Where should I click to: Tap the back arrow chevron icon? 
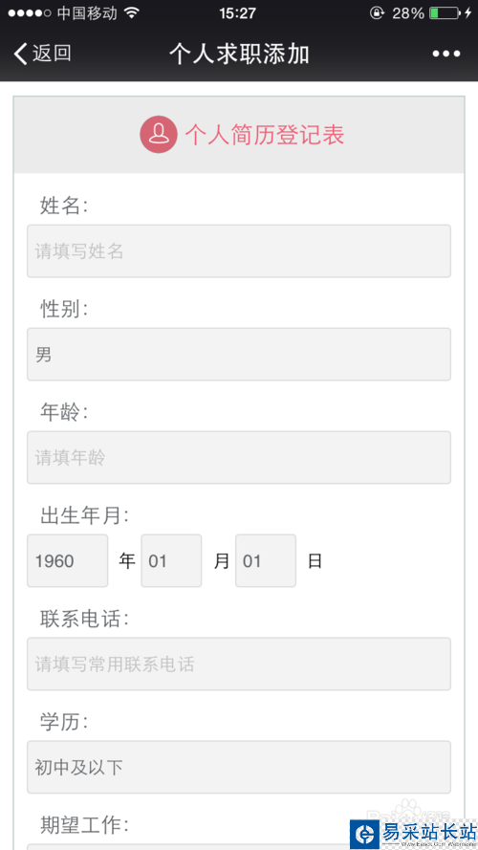[21, 54]
